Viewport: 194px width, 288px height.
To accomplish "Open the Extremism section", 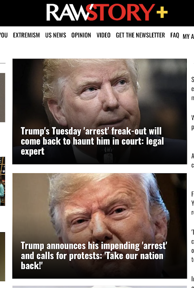I will [26, 35].
